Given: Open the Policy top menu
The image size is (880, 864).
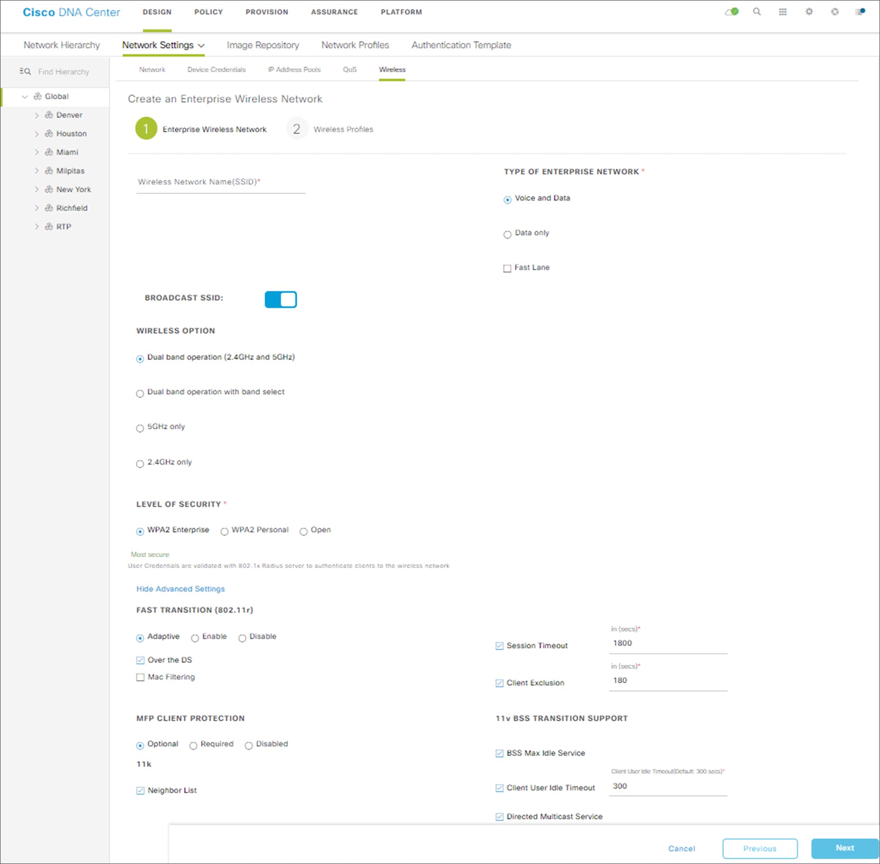Looking at the screenshot, I should [x=208, y=12].
